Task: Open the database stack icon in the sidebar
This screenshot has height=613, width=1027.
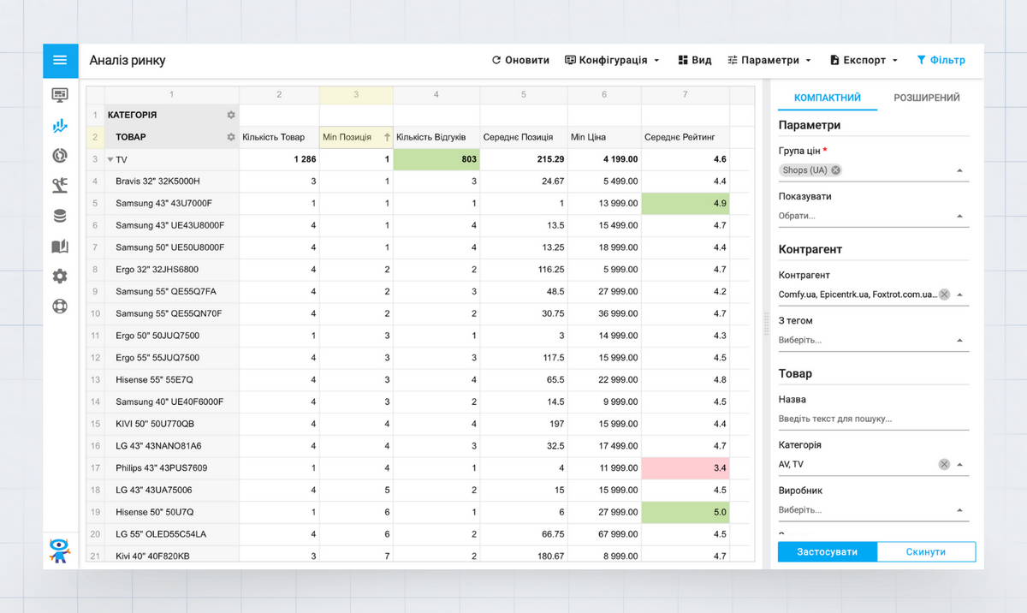Action: [x=60, y=216]
